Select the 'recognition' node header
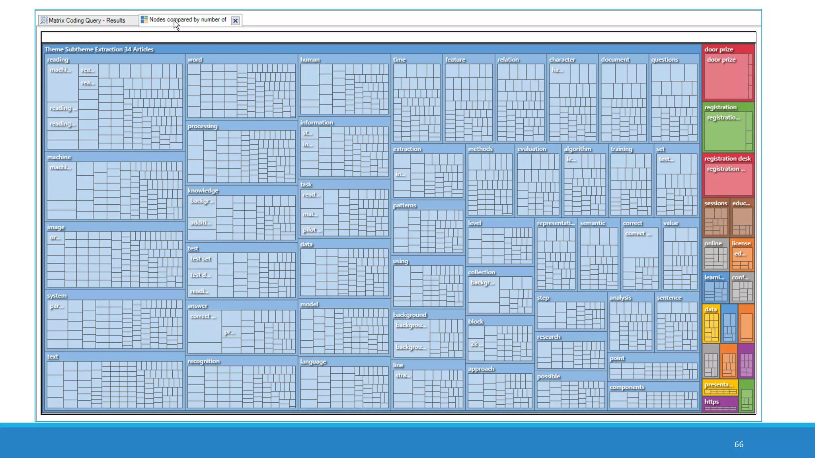The width and height of the screenshot is (815, 458). tap(203, 361)
